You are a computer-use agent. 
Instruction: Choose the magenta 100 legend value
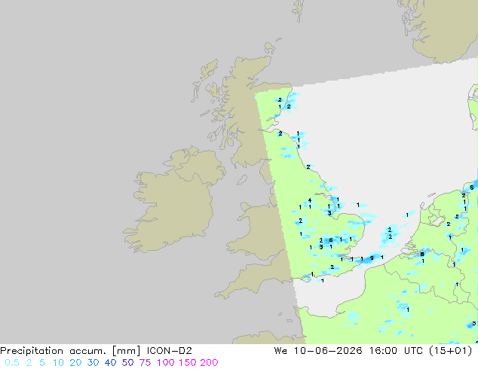(166, 363)
